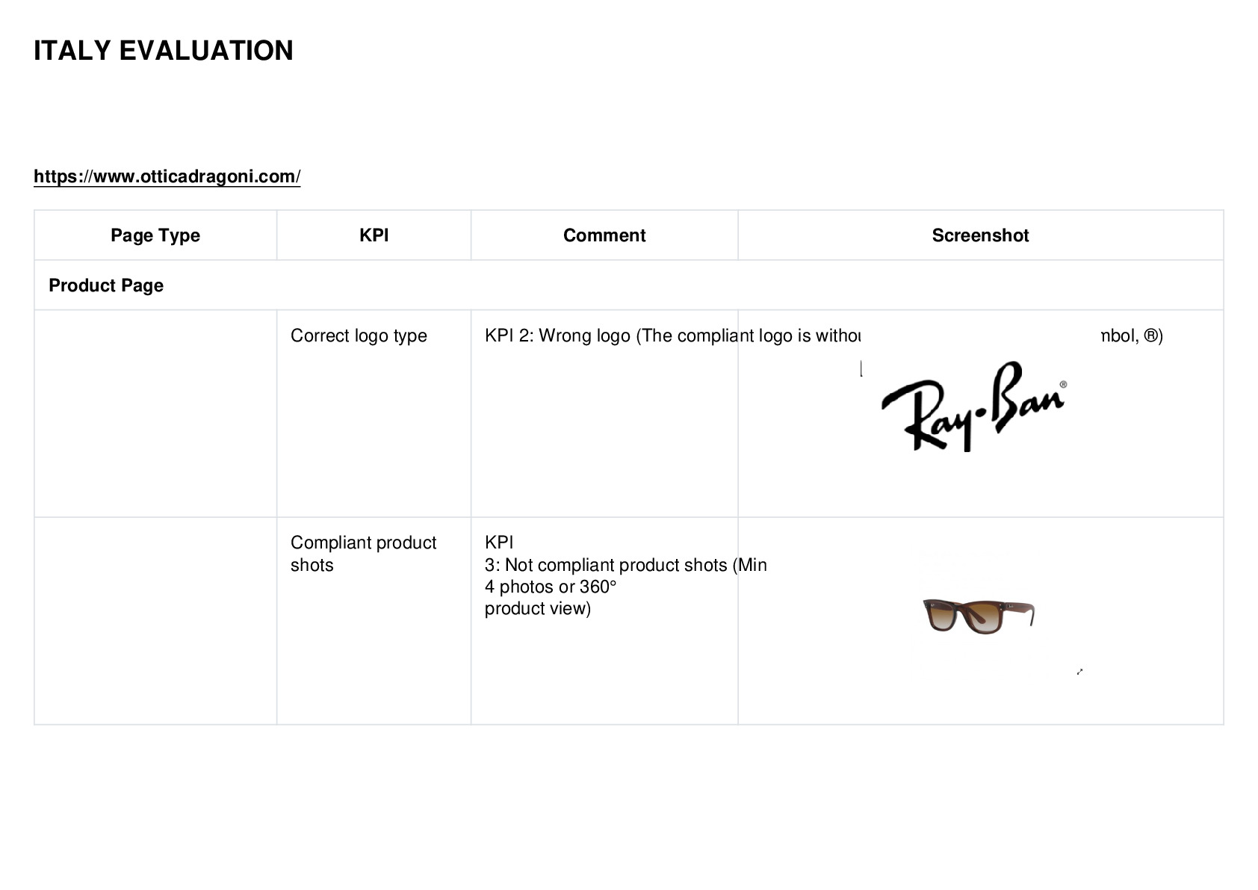Screen dimensions: 1258x890
Task: Click the Ray-Ban logo image
Action: tap(974, 407)
